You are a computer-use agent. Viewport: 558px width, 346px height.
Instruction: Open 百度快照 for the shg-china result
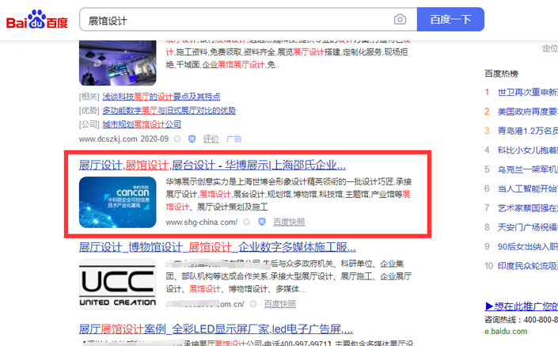click(289, 222)
